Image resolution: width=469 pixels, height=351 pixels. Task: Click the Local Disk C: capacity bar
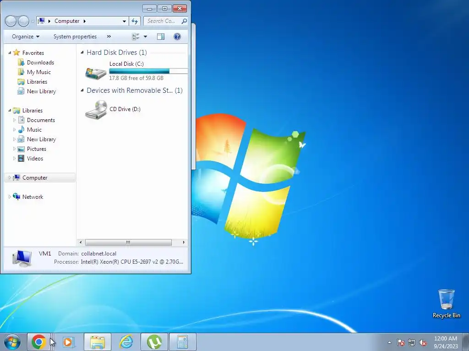point(148,71)
